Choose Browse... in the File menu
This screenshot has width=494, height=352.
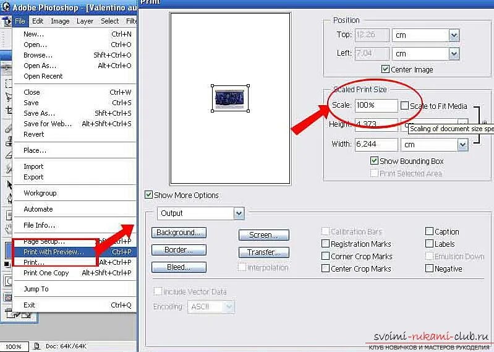click(x=75, y=55)
